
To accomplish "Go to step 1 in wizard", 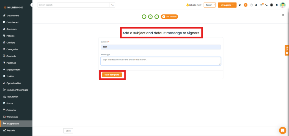I will pos(144,17).
